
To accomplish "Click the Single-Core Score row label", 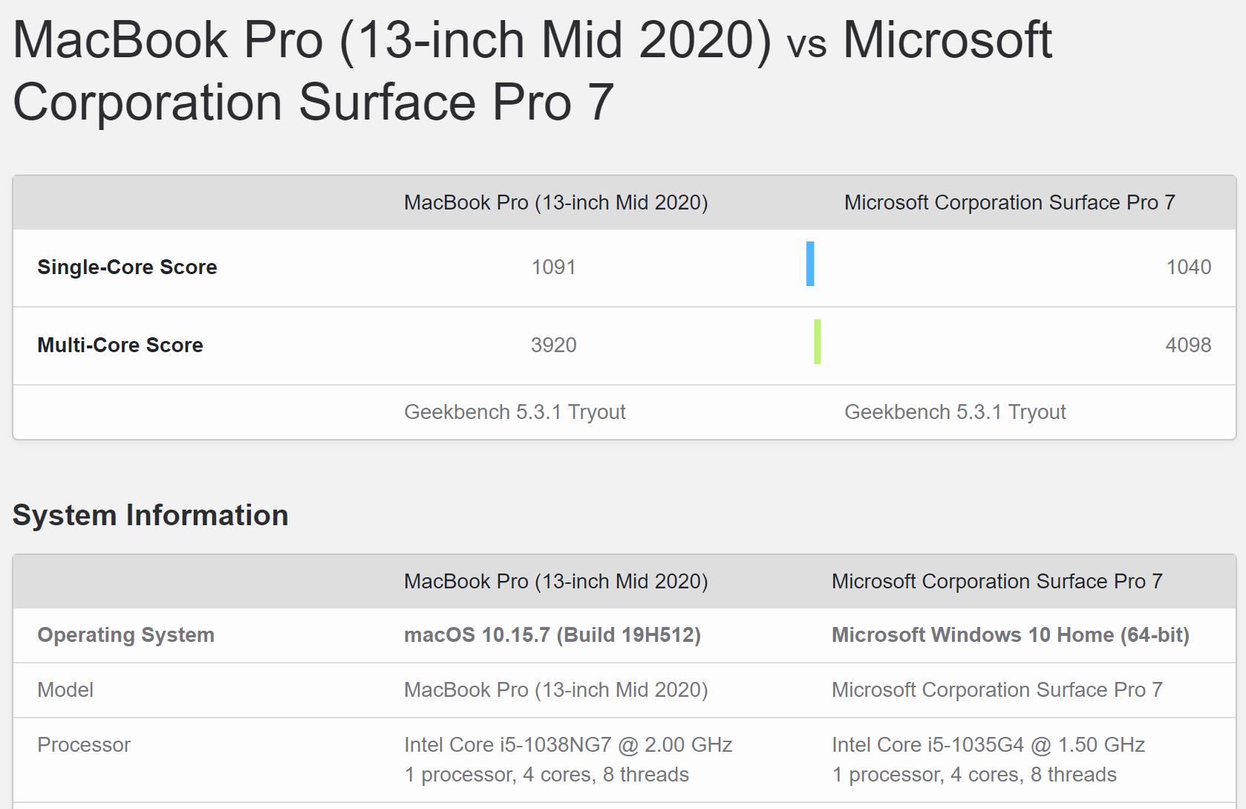I will pyautogui.click(x=127, y=267).
